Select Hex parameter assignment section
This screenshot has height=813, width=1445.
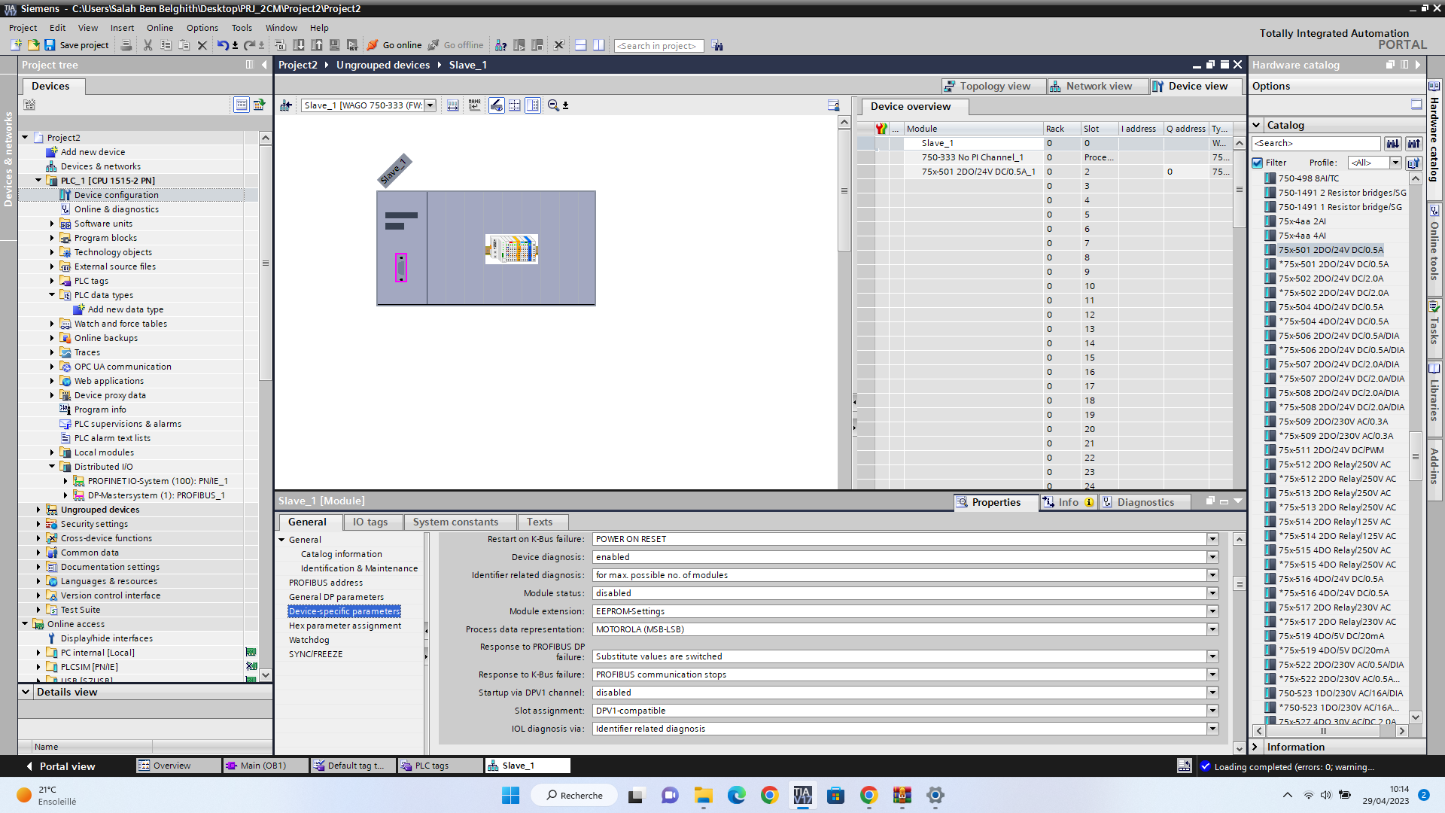(345, 626)
